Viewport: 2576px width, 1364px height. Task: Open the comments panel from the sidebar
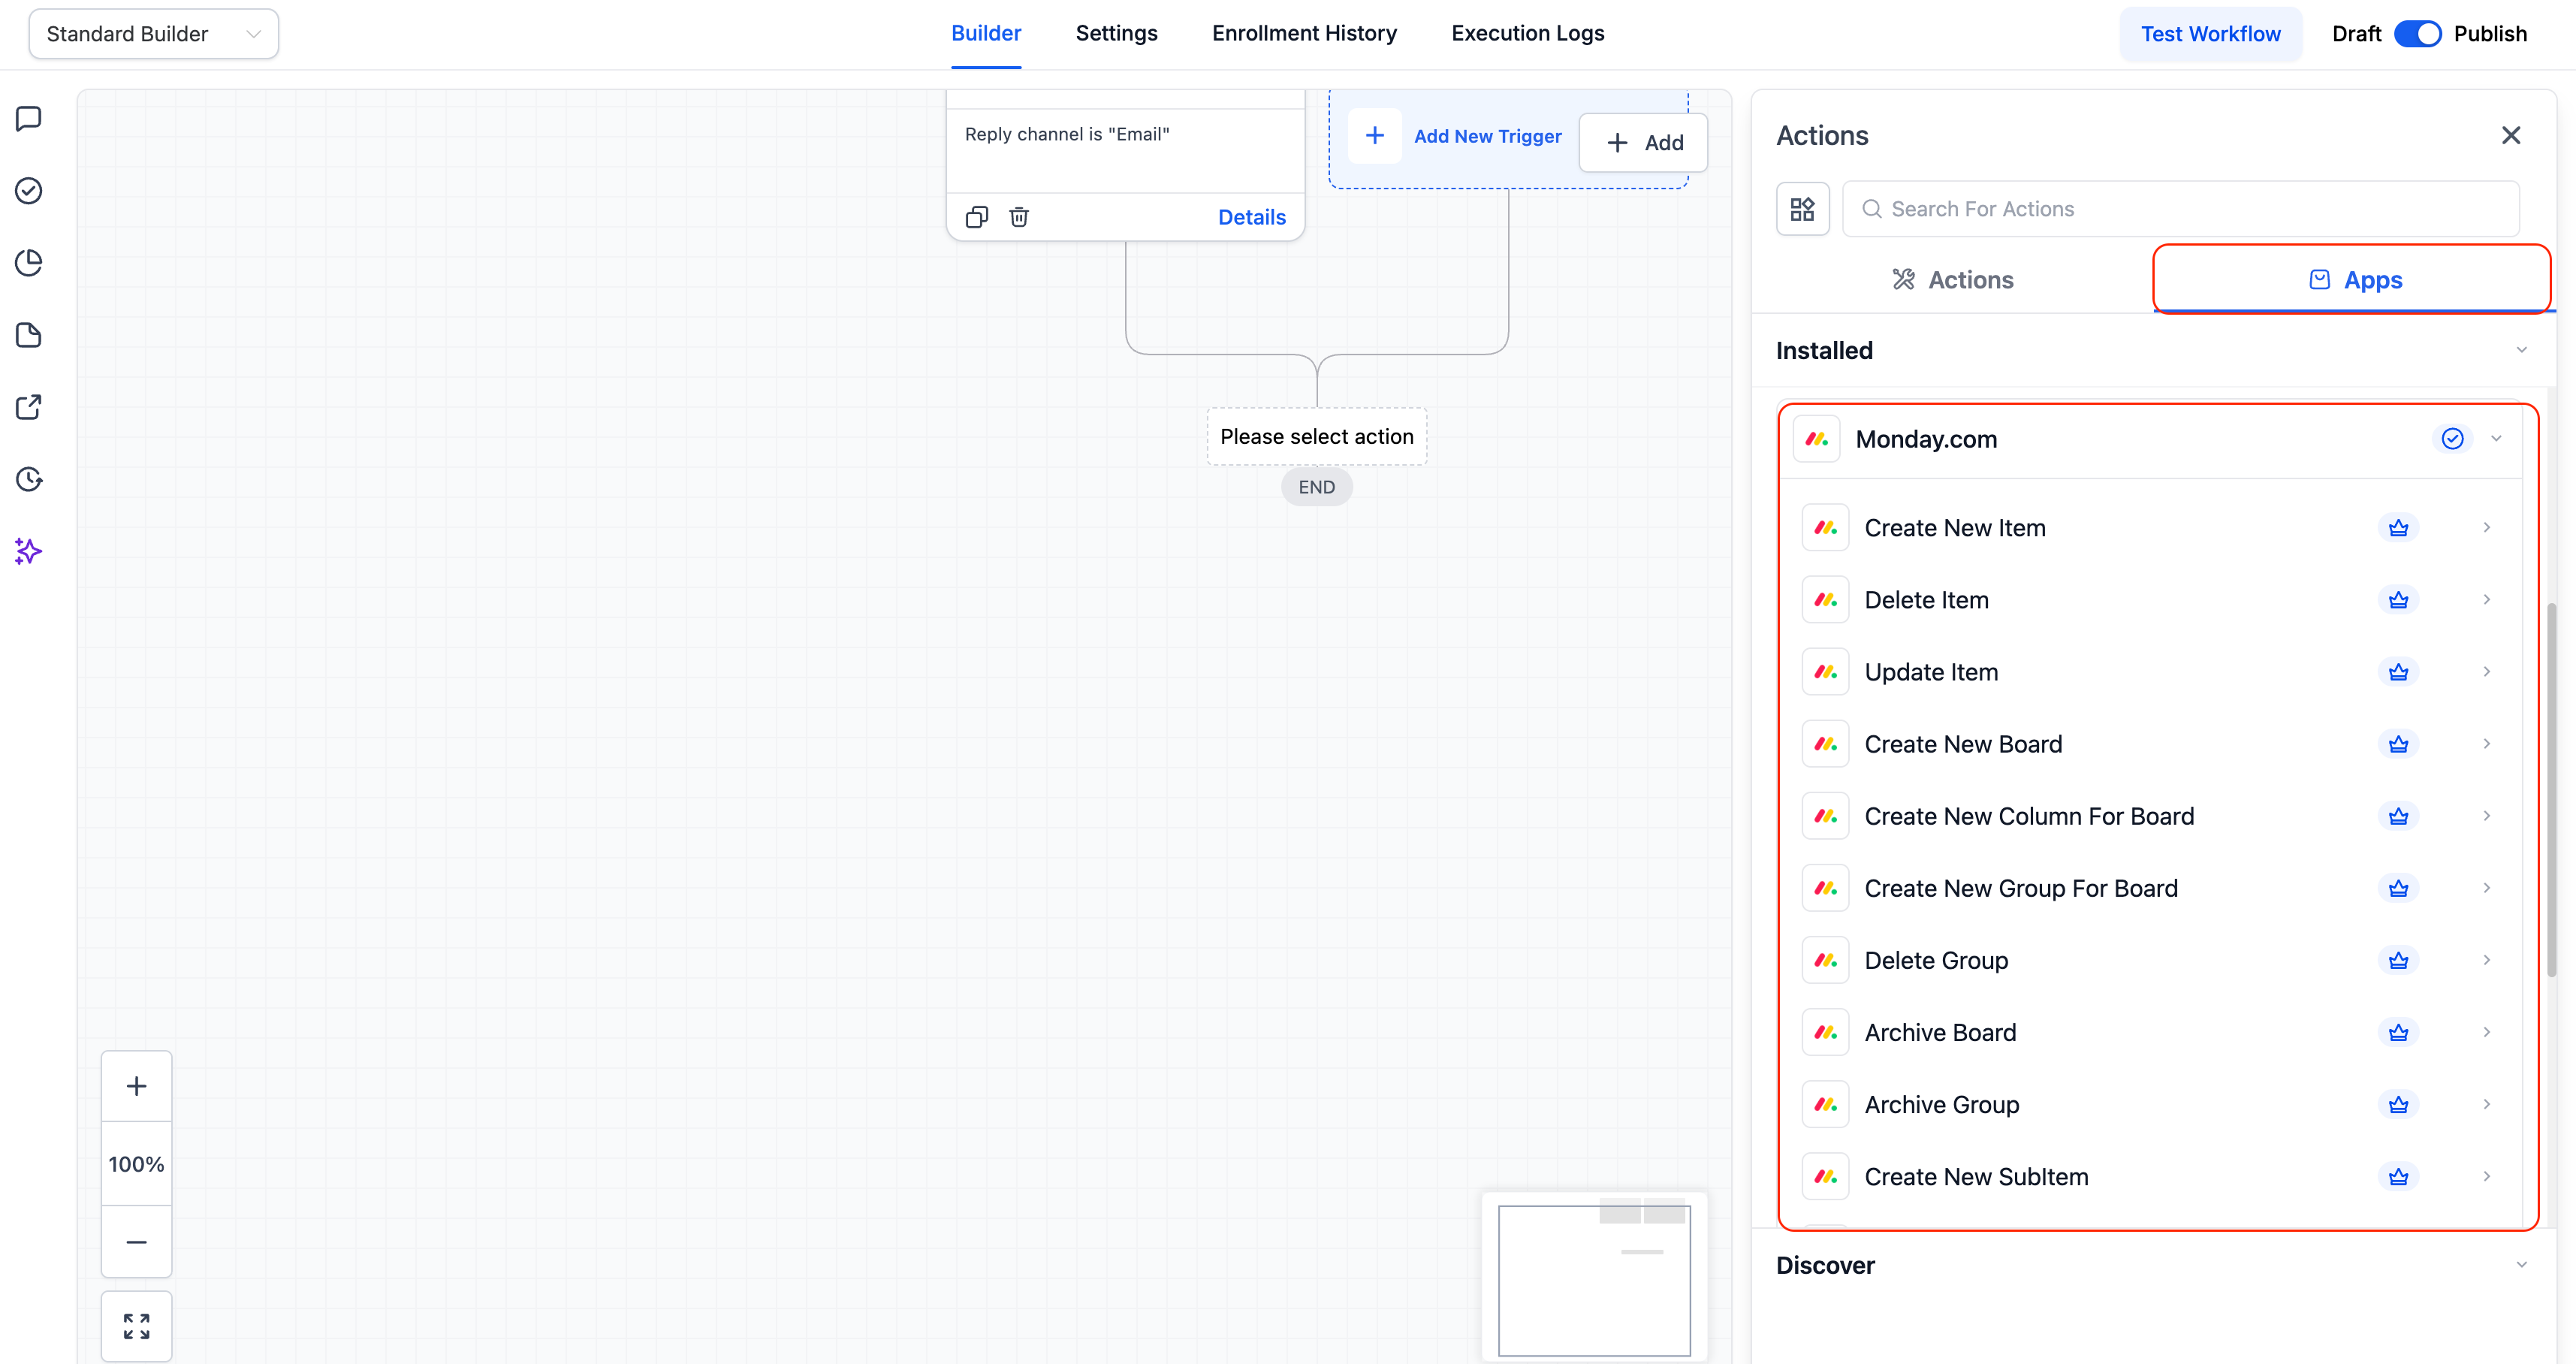click(x=28, y=118)
